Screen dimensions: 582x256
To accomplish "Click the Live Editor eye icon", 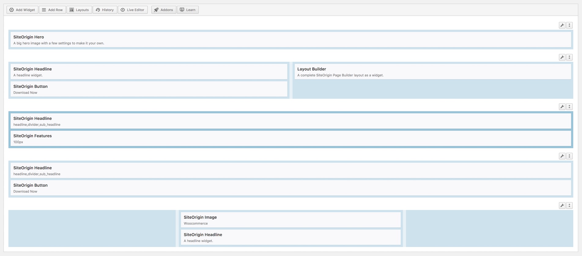I will 123,10.
